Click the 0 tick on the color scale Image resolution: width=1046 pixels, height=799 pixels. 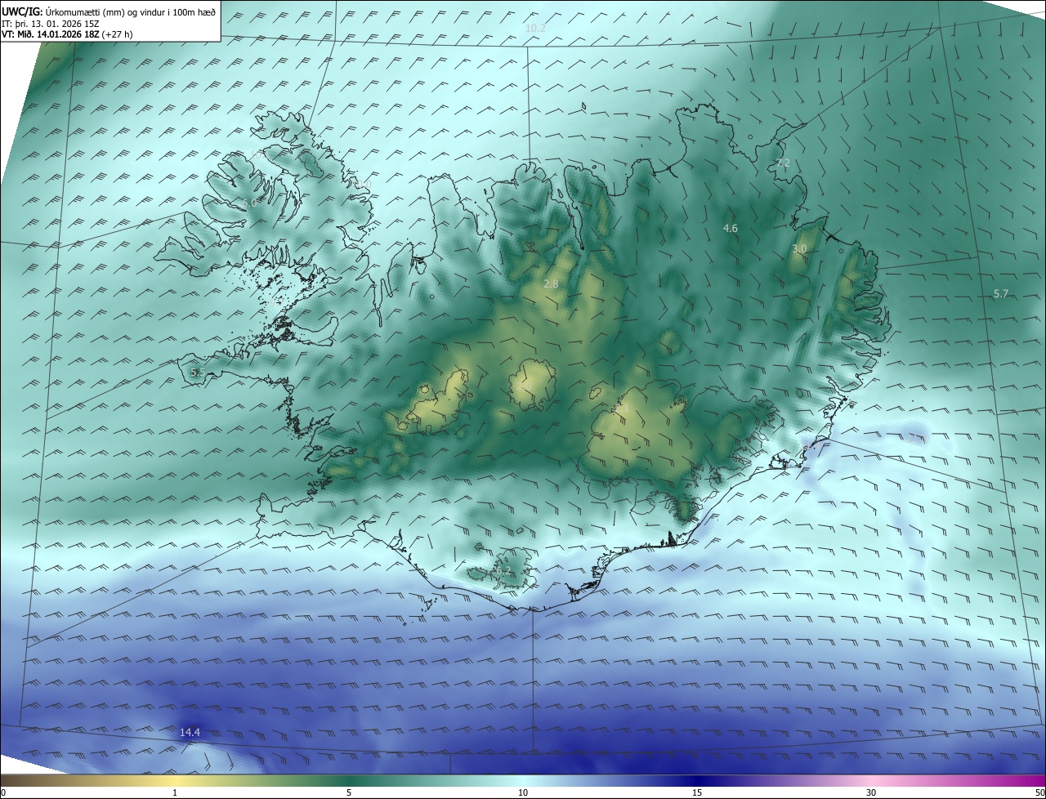(x=2, y=792)
